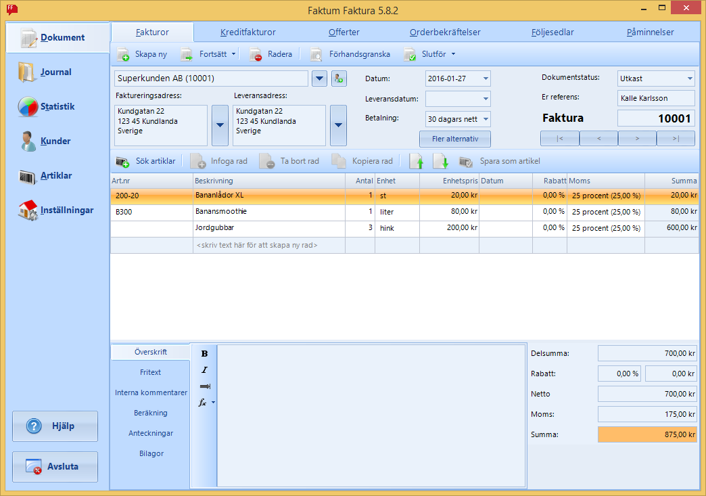Toggle bold formatting in text editor
The image size is (706, 496).
[204, 354]
